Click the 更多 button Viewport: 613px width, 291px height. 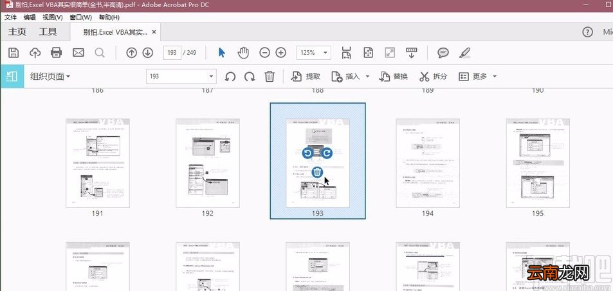[473, 76]
